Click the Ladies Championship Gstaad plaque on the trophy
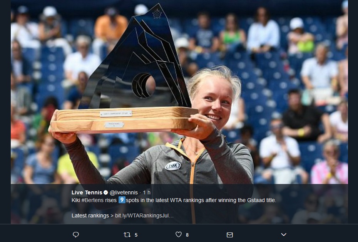 pyautogui.click(x=116, y=113)
